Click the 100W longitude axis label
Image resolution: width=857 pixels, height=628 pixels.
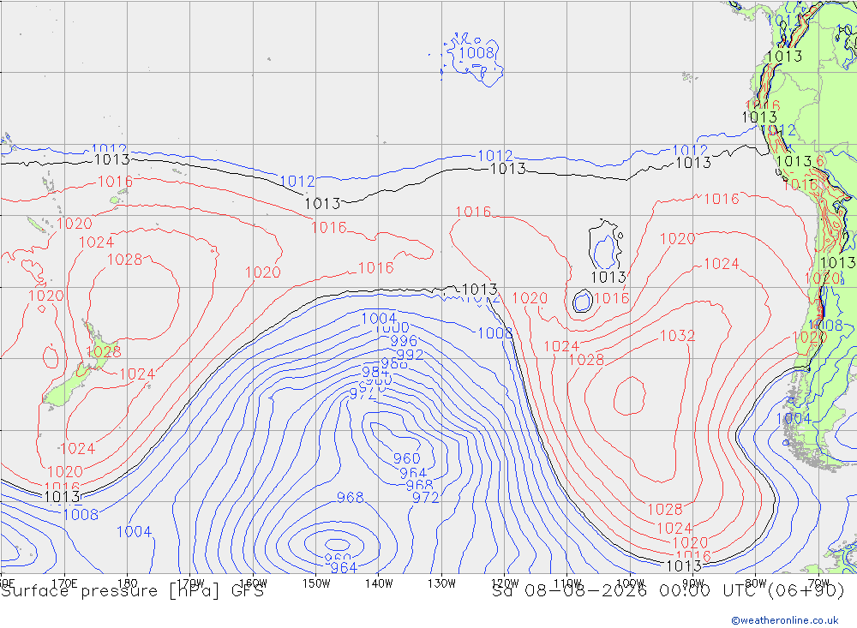click(630, 583)
